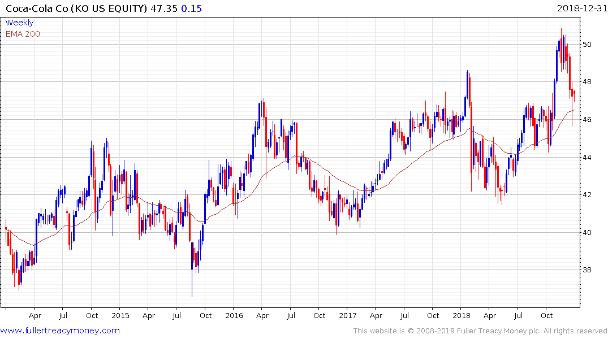Click the EMA 200 legend label
The height and width of the screenshot is (339, 608).
coord(23,34)
